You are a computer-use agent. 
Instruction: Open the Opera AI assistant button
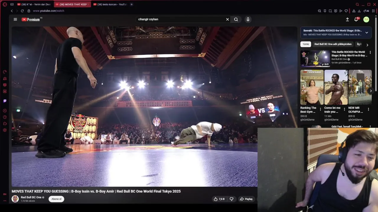366,11
